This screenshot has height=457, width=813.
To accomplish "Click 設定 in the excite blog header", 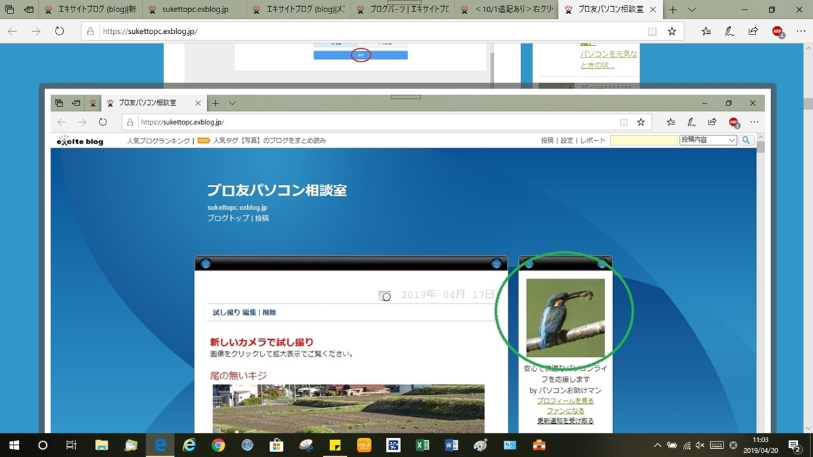I will click(x=567, y=141).
